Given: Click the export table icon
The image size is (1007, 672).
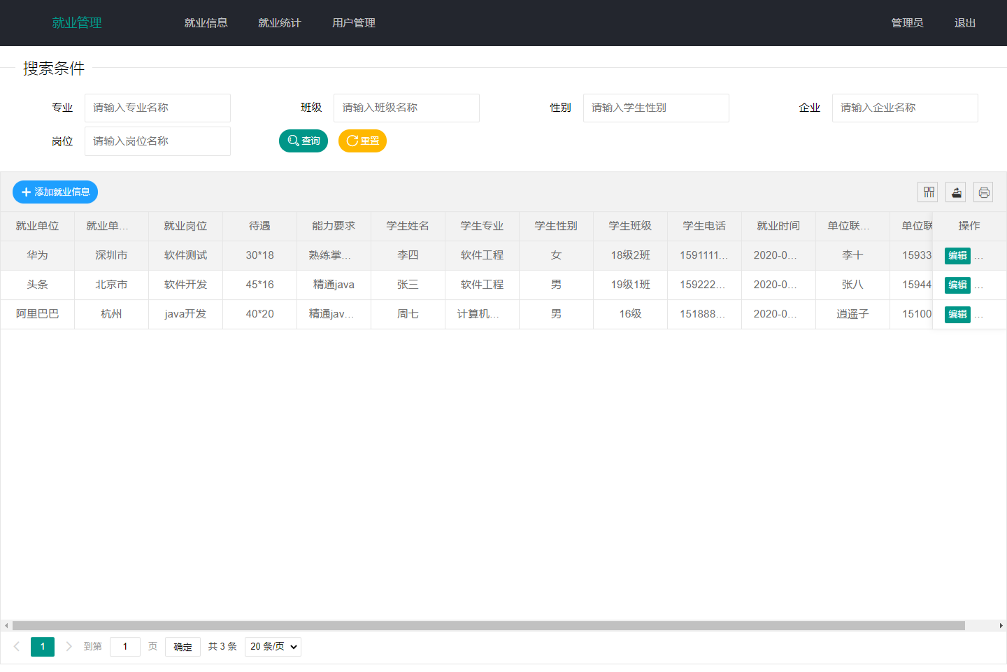Looking at the screenshot, I should [x=956, y=192].
